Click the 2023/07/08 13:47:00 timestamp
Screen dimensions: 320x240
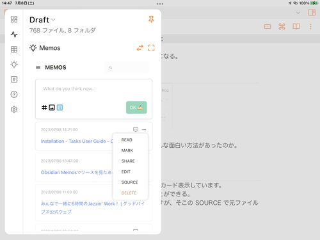[60, 161]
